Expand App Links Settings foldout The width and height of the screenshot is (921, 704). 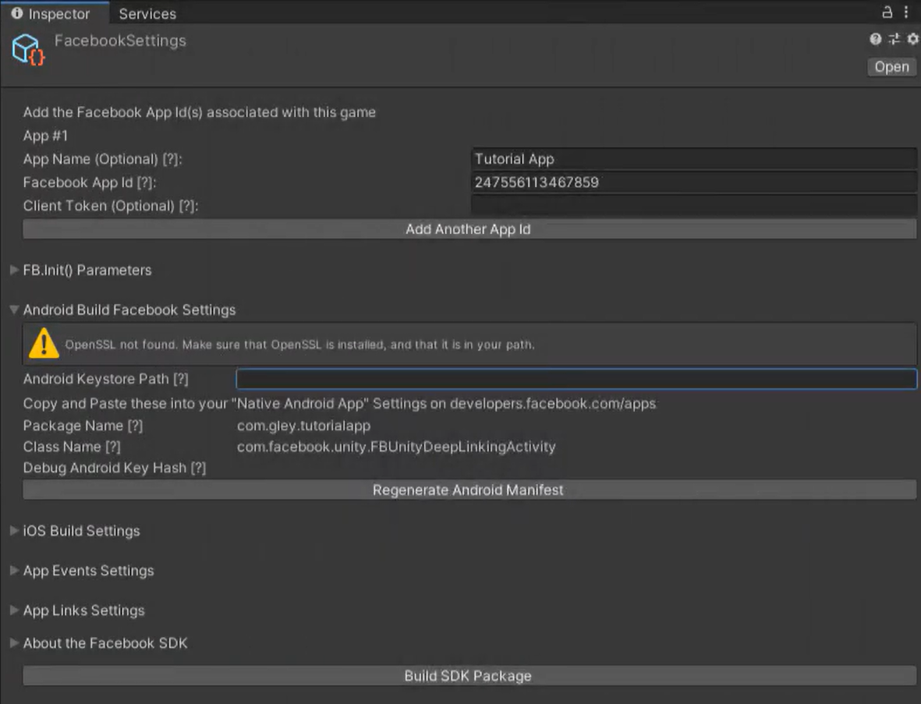coord(14,610)
